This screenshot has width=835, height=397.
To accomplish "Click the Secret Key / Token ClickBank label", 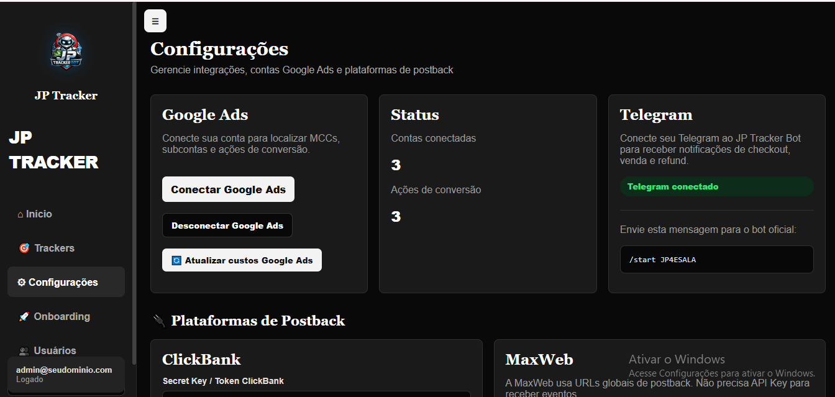I will point(223,381).
